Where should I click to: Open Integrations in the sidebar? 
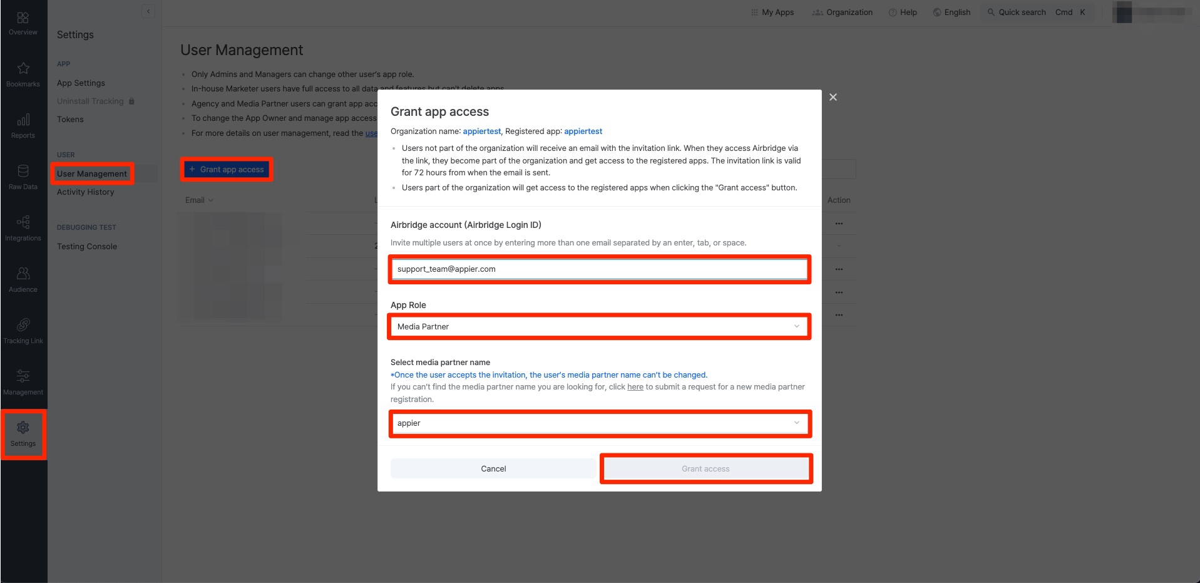(x=23, y=229)
